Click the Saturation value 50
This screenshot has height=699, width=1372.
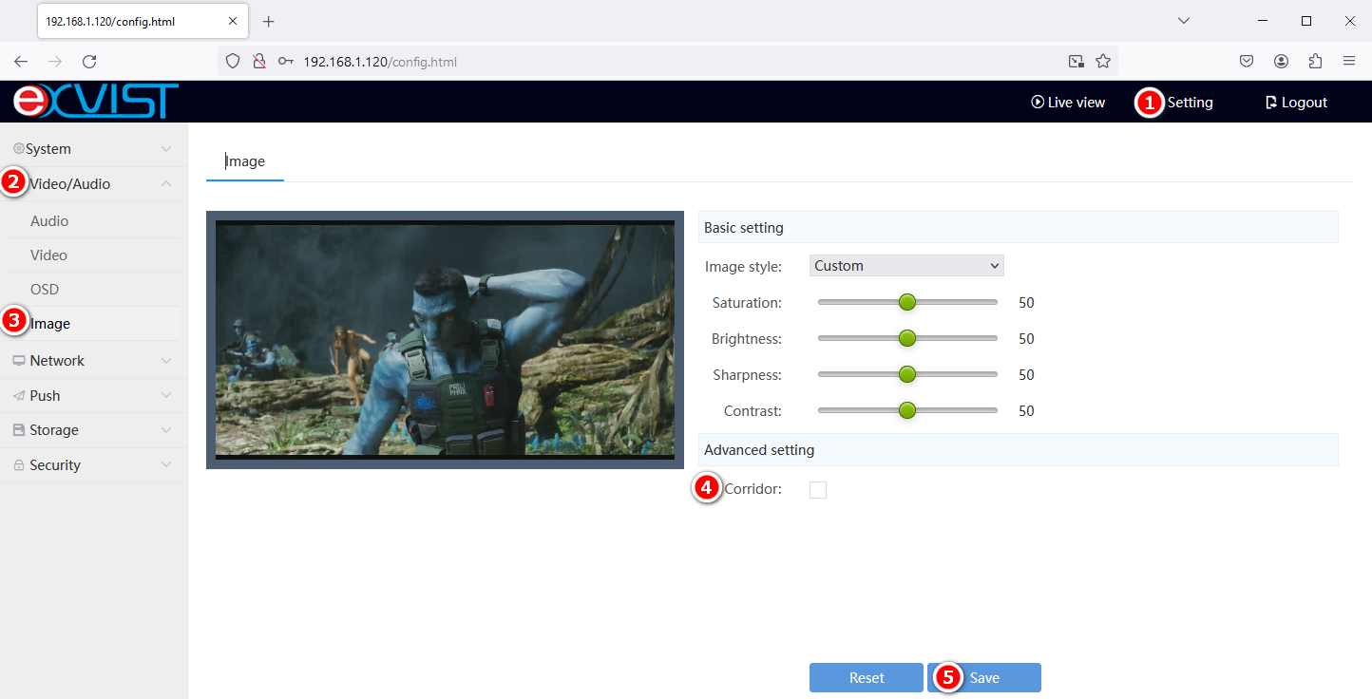[x=1026, y=303]
